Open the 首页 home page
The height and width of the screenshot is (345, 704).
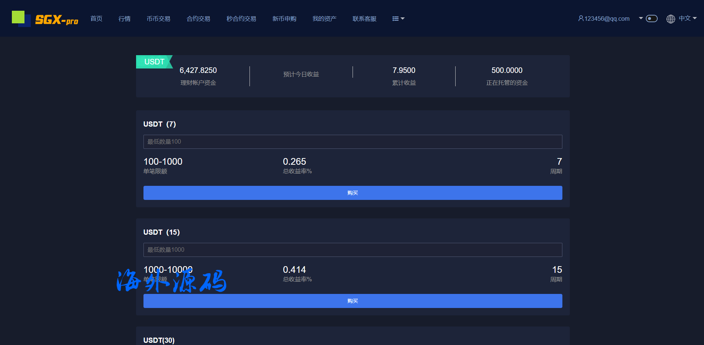click(x=96, y=19)
